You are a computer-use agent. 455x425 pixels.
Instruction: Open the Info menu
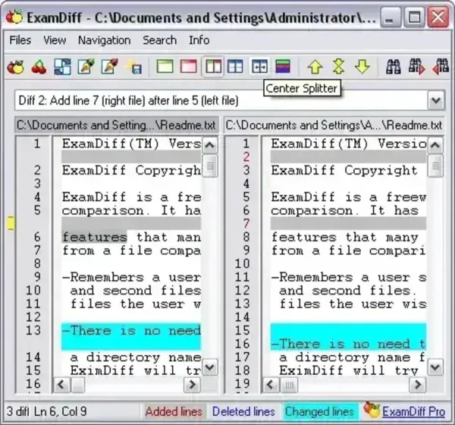[x=199, y=40]
